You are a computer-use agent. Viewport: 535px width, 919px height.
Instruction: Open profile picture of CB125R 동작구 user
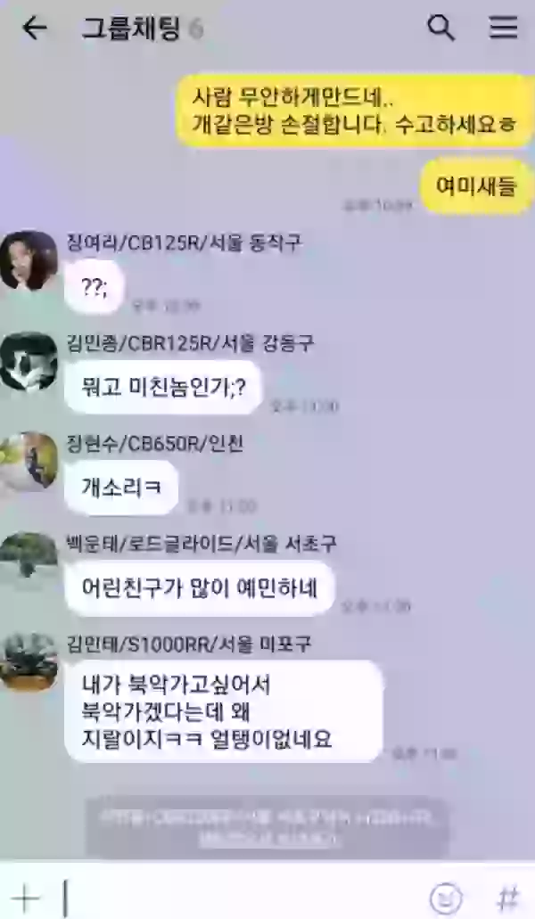[x=29, y=260]
